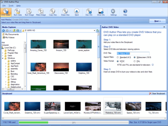
Task: Collapse the Author DVD Video panel
Action: [164, 27]
